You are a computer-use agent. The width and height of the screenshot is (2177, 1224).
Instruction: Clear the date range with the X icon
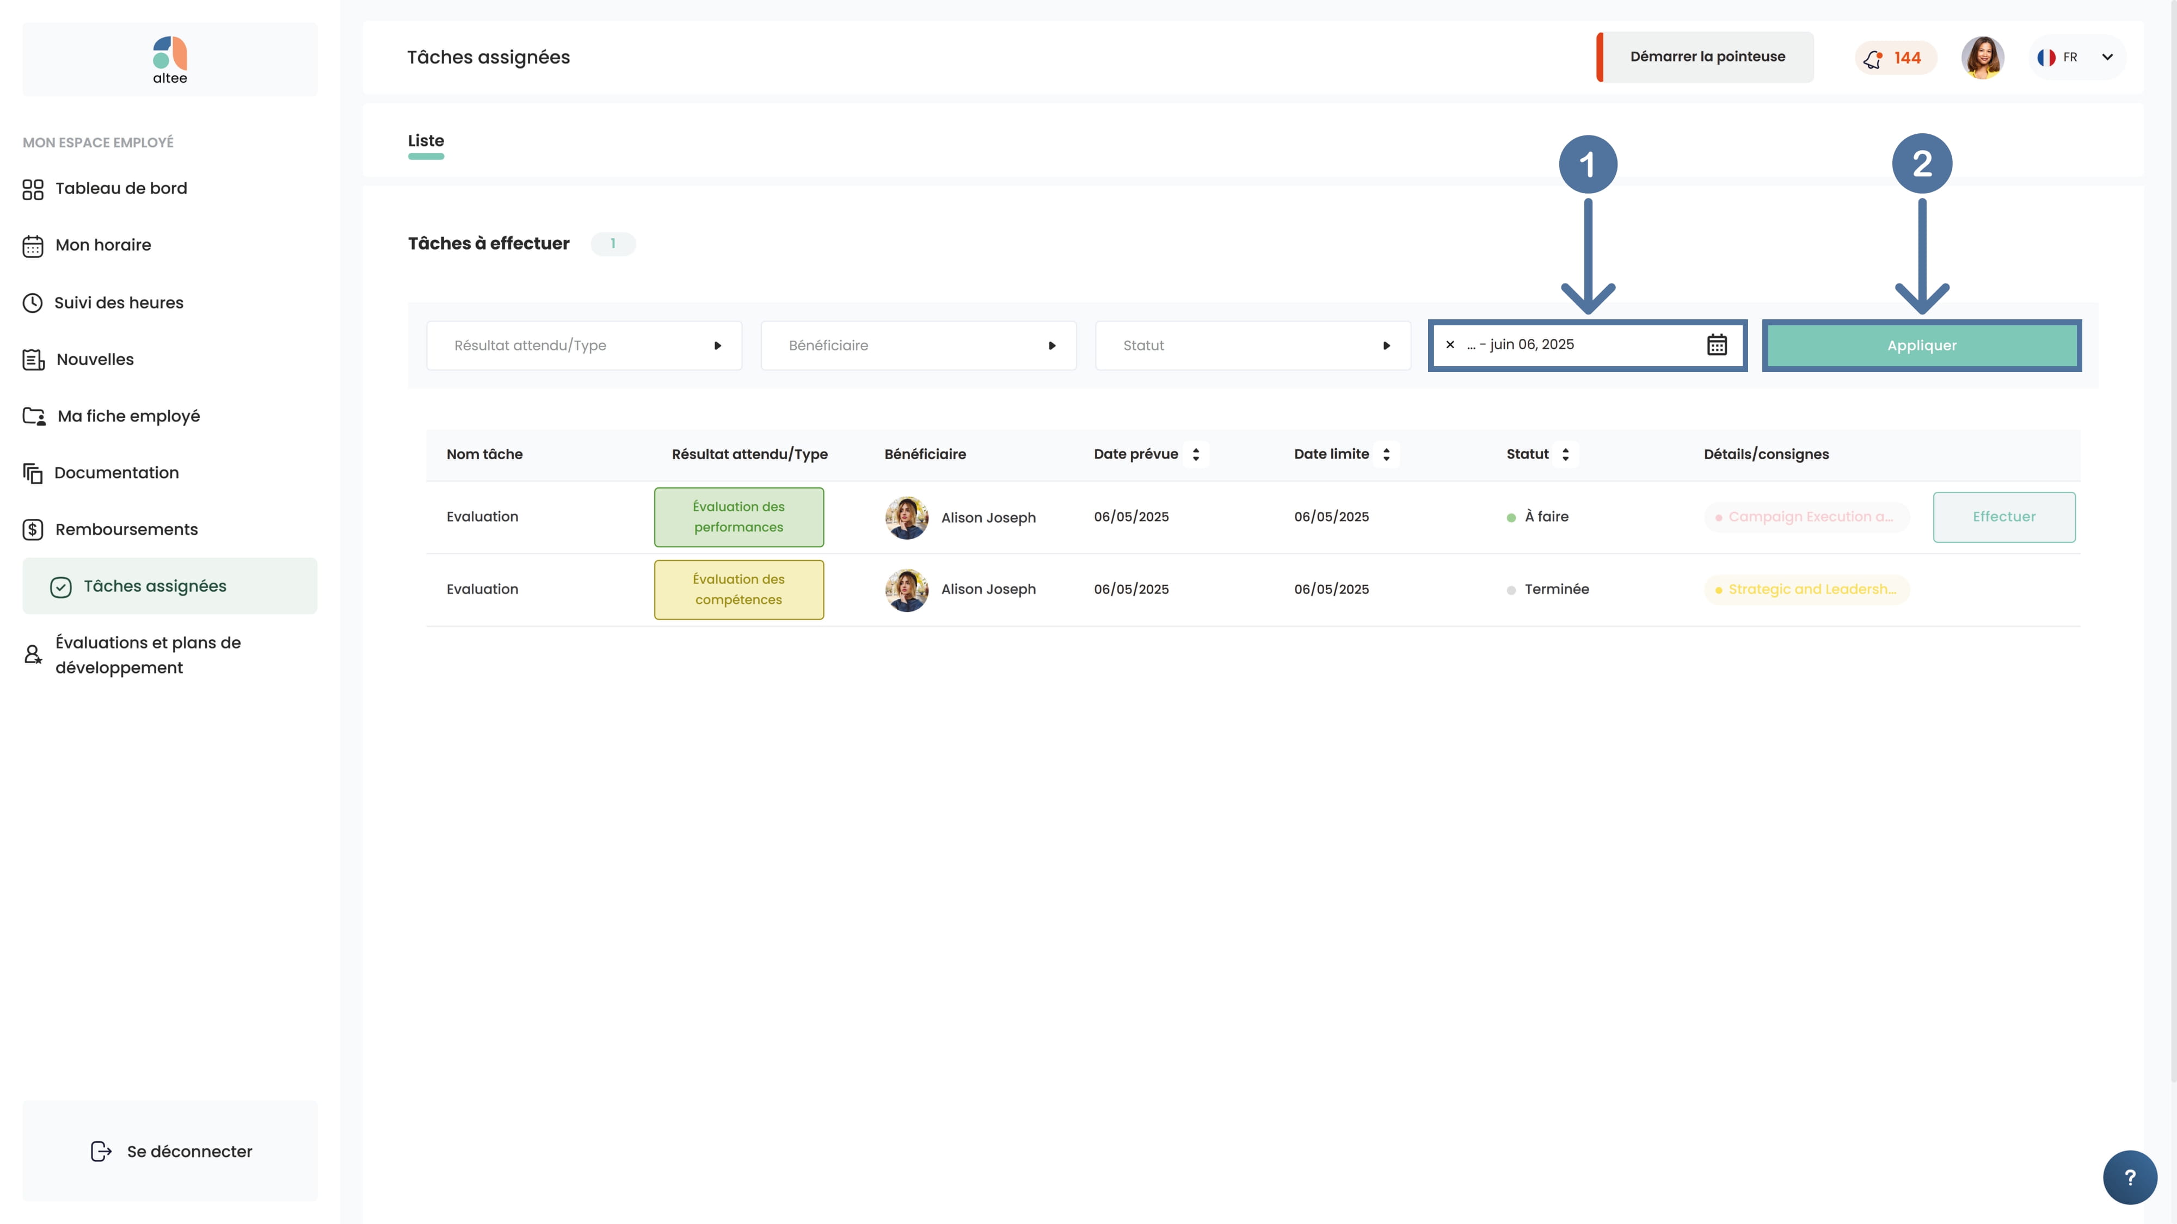(x=1450, y=345)
